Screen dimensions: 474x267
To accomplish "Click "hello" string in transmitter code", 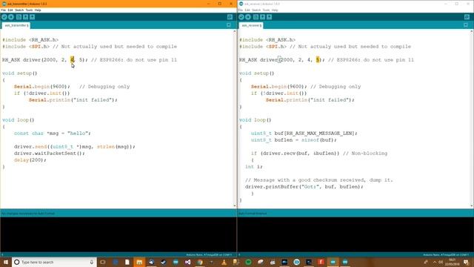I will point(78,133).
